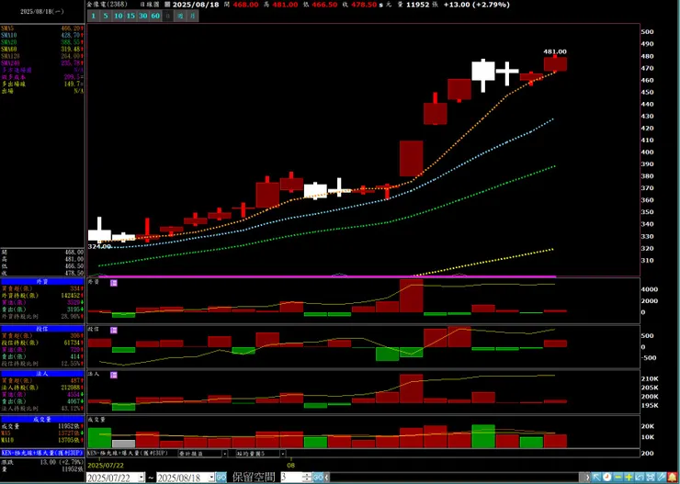Click the SMA240 legend row
The height and width of the screenshot is (484, 680).
(42, 62)
